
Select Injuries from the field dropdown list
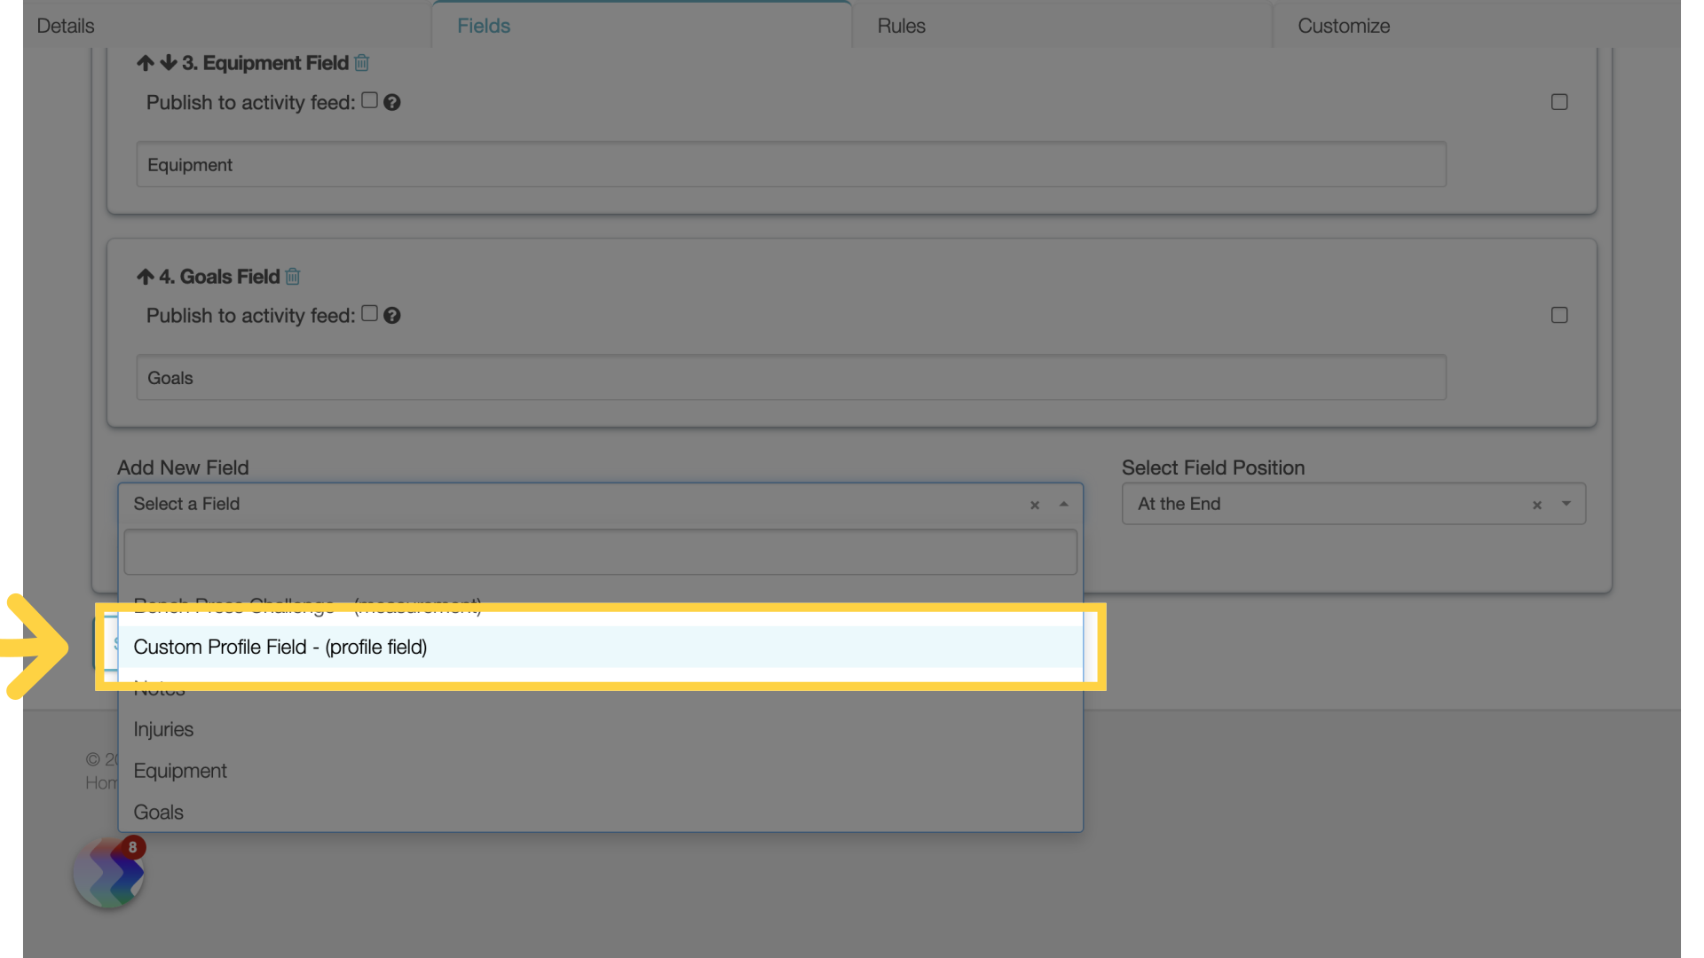click(x=164, y=730)
